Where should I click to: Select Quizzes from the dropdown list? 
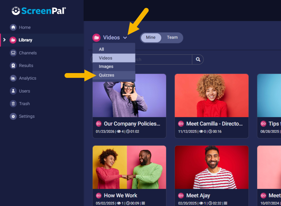coord(107,75)
